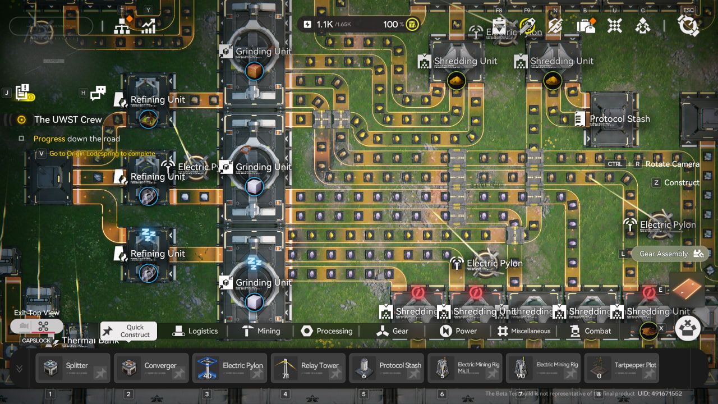The image size is (718, 404).
Task: Open the hierarchy tree icon marked T
Action: [123, 26]
